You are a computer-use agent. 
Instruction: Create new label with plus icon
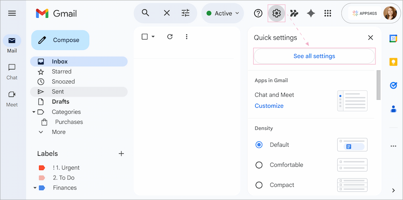(x=121, y=153)
